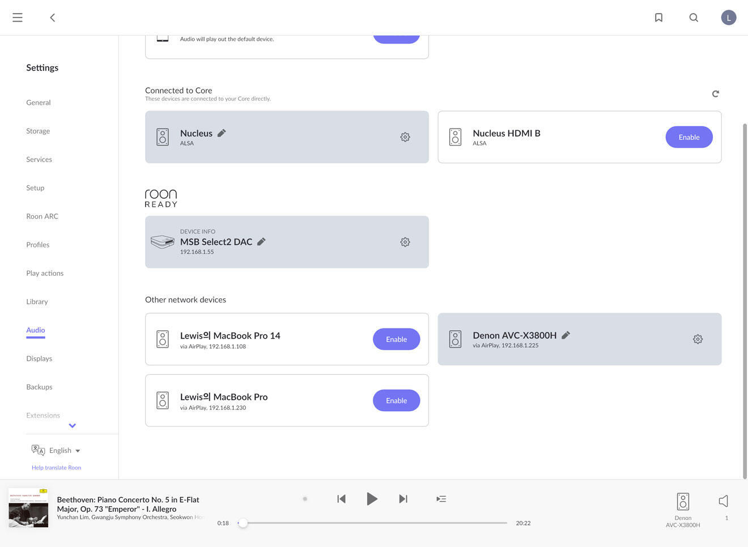Open Services settings
The width and height of the screenshot is (748, 547).
(x=39, y=159)
